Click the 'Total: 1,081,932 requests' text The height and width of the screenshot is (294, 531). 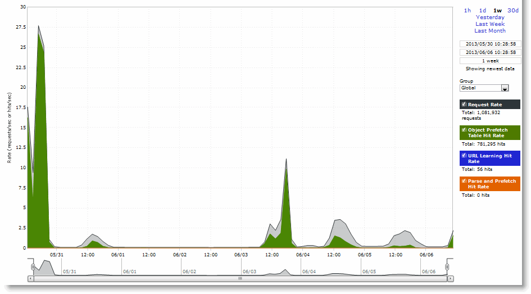point(481,115)
